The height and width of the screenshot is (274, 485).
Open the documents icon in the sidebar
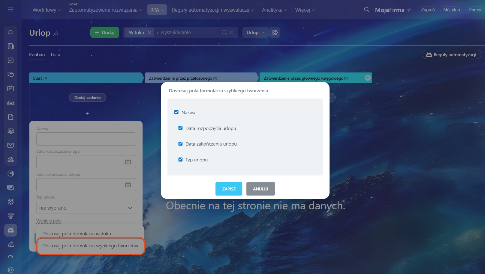pyautogui.click(x=11, y=117)
